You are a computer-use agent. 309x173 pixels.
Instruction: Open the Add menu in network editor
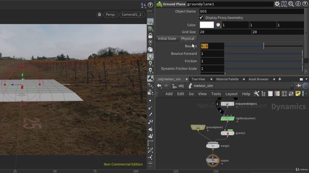(x=169, y=94)
